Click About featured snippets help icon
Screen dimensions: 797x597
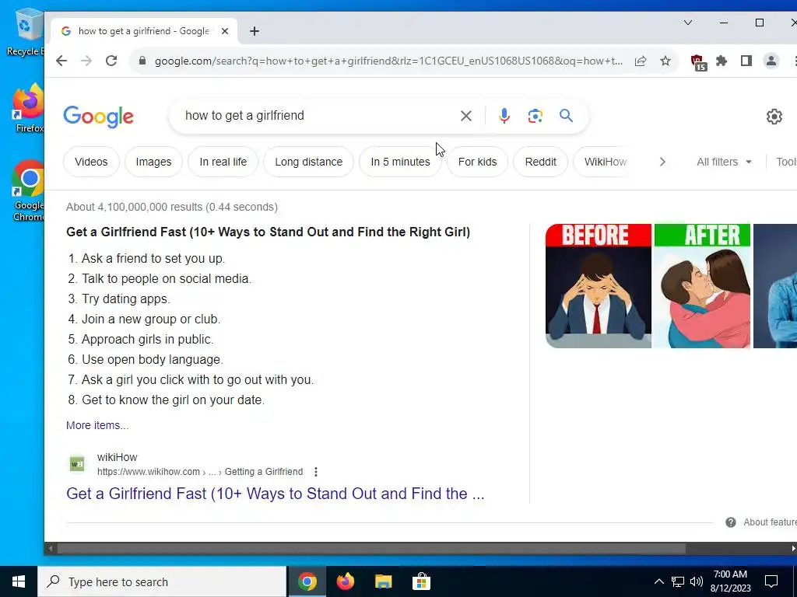(x=731, y=522)
